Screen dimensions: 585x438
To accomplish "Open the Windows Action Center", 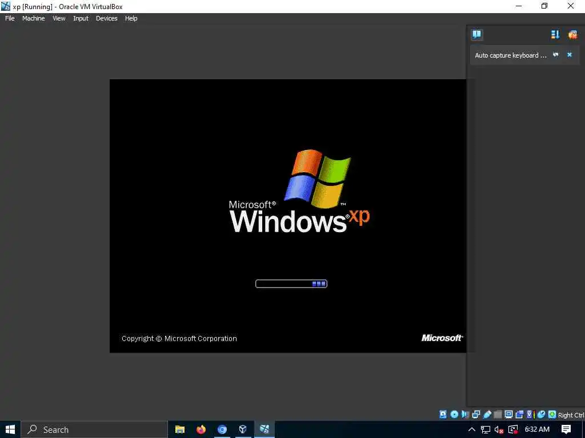I will click(566, 429).
